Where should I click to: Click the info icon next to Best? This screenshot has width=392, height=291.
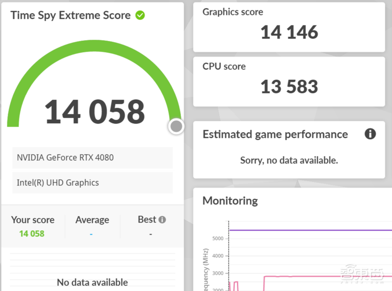(163, 219)
